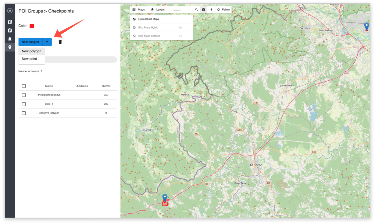Click the blue map pin near Bosiljevo
Screen dimensions: 375x224
165,198
